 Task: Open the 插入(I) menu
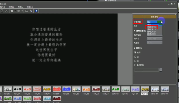click(x=3, y=7)
